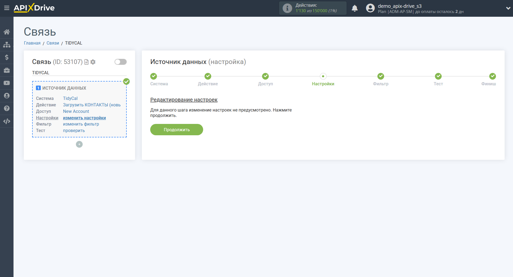The width and height of the screenshot is (513, 277).
Task: Open the briefcase icon in sidebar
Action: (7, 70)
